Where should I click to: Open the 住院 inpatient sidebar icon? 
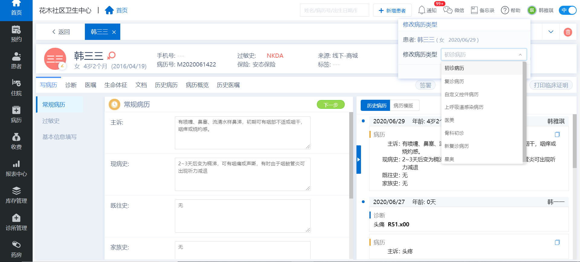click(x=16, y=83)
